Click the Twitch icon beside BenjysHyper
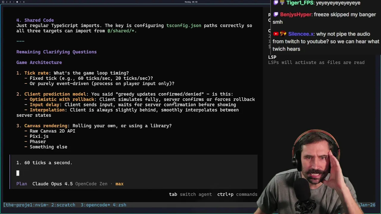Image resolution: width=381 pixels, height=214 pixels. (x=276, y=14)
